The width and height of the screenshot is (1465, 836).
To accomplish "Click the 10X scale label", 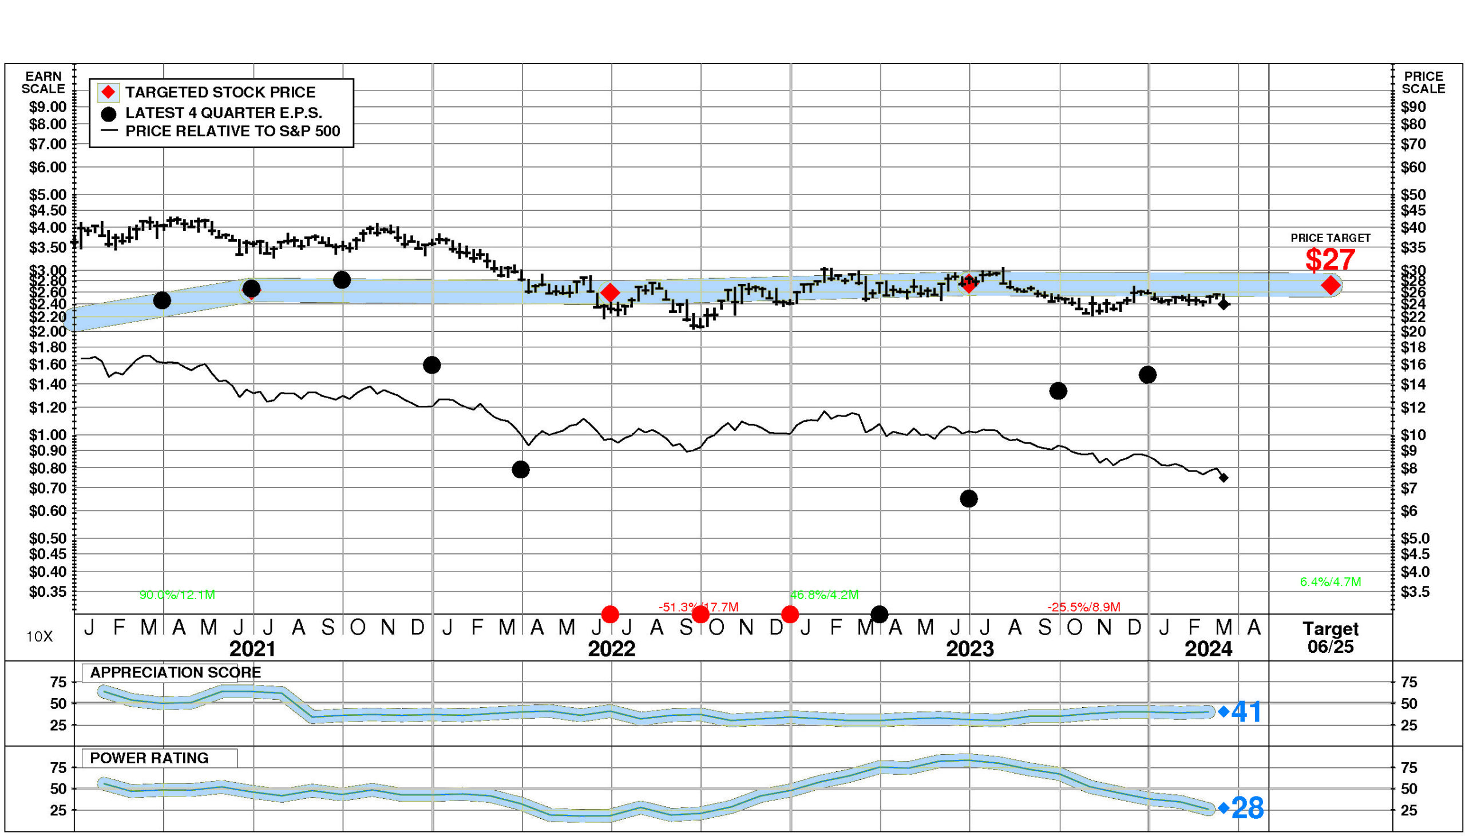I will (x=39, y=636).
